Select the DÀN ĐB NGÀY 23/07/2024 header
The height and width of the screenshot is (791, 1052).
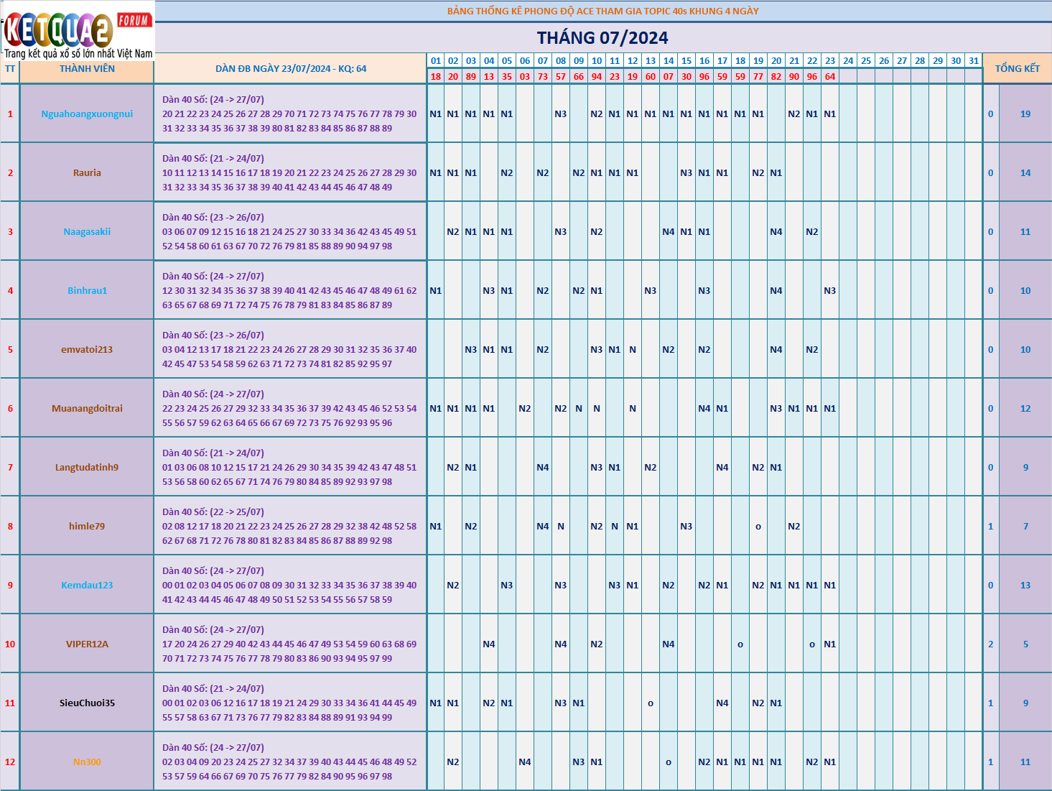[291, 69]
